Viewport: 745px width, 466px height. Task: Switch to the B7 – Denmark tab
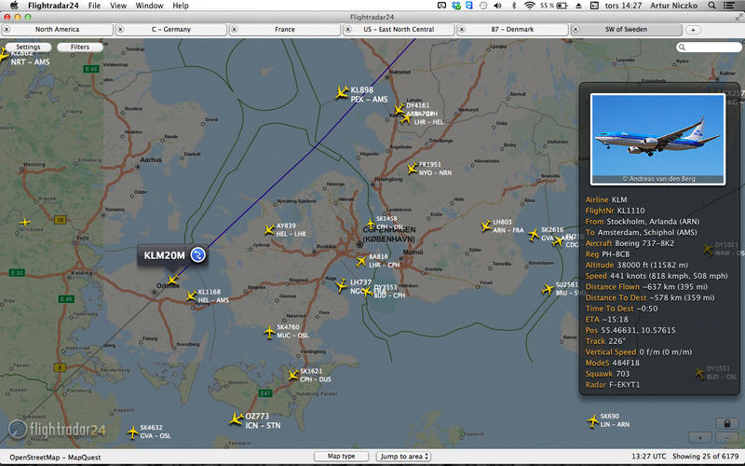click(x=512, y=30)
